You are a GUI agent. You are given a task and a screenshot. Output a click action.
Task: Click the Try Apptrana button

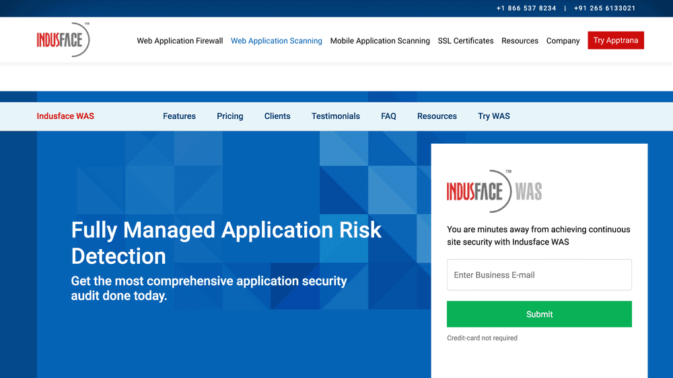(x=616, y=40)
